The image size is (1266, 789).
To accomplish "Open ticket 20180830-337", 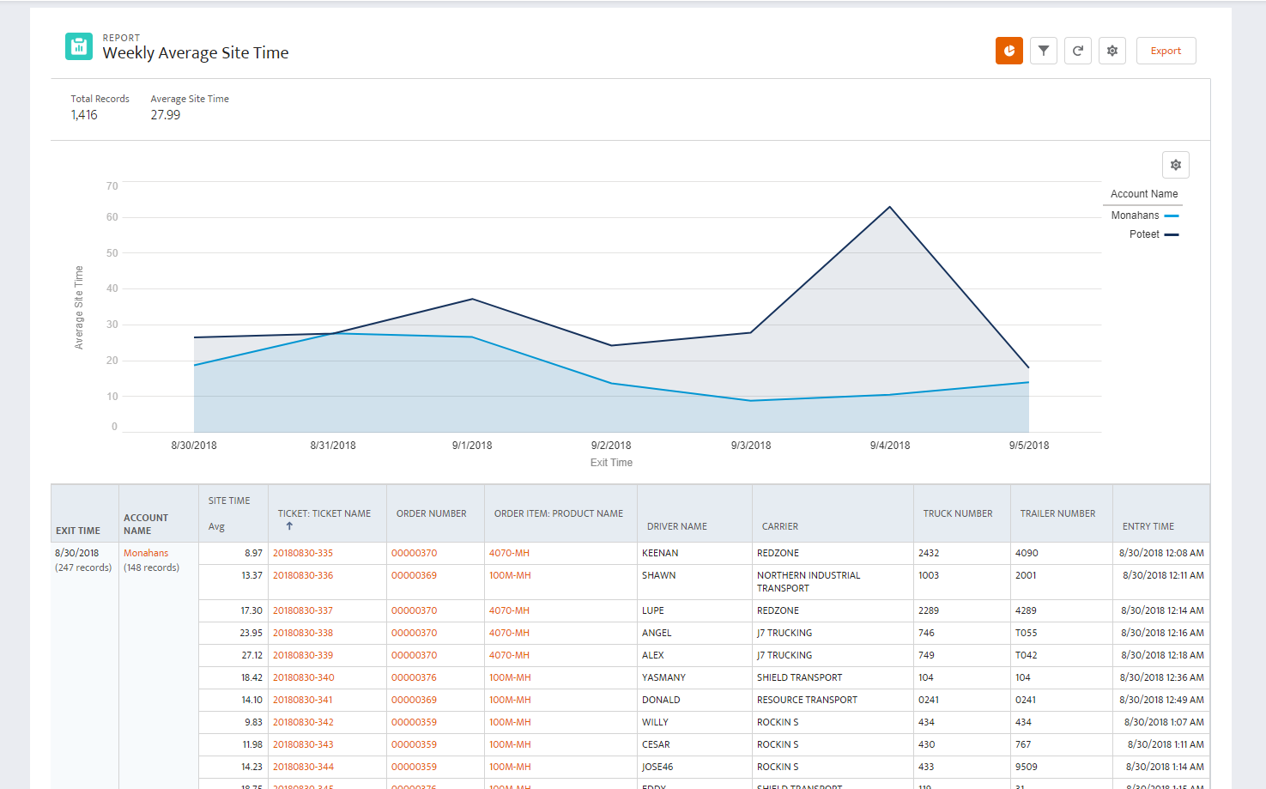I will tap(303, 610).
